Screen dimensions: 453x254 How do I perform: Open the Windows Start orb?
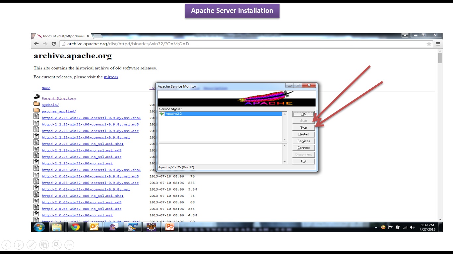tap(39, 227)
